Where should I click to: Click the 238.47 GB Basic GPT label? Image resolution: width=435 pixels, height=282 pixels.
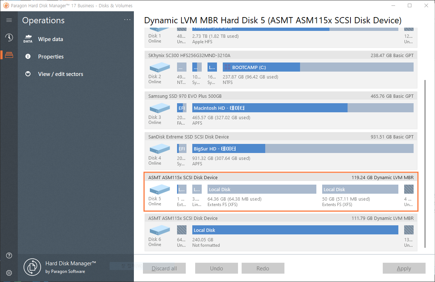click(392, 55)
